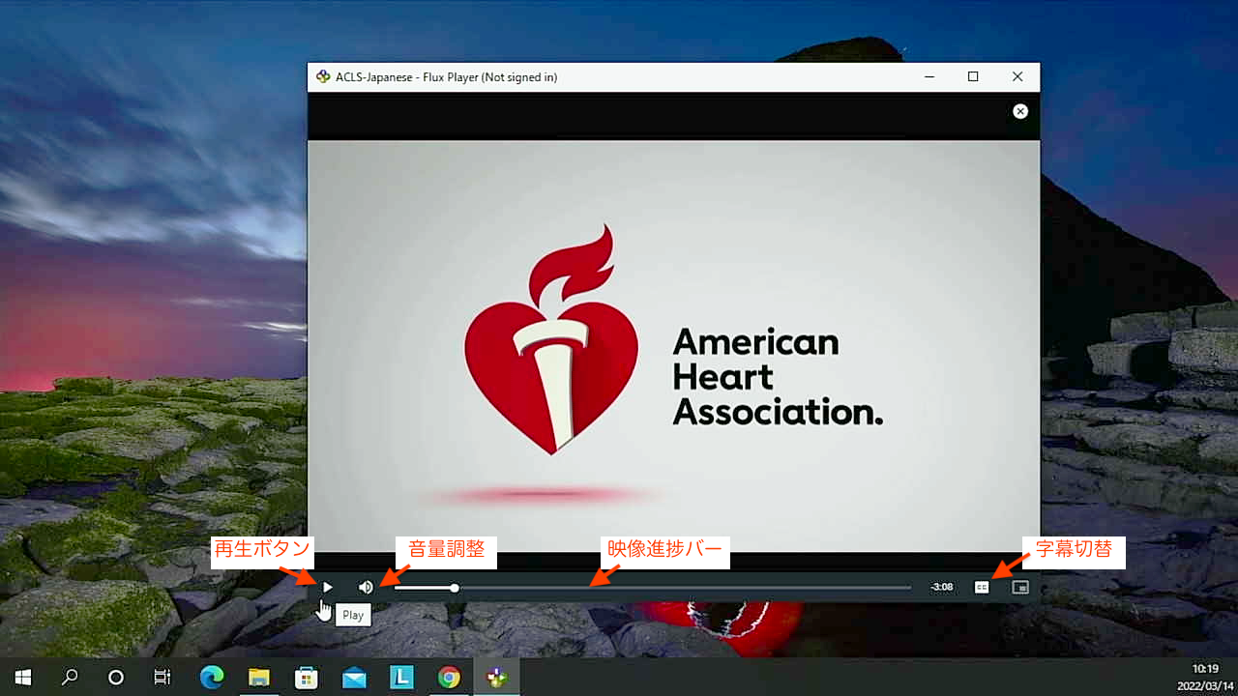Close the Flux Player window
The height and width of the screenshot is (696, 1238).
1017,77
